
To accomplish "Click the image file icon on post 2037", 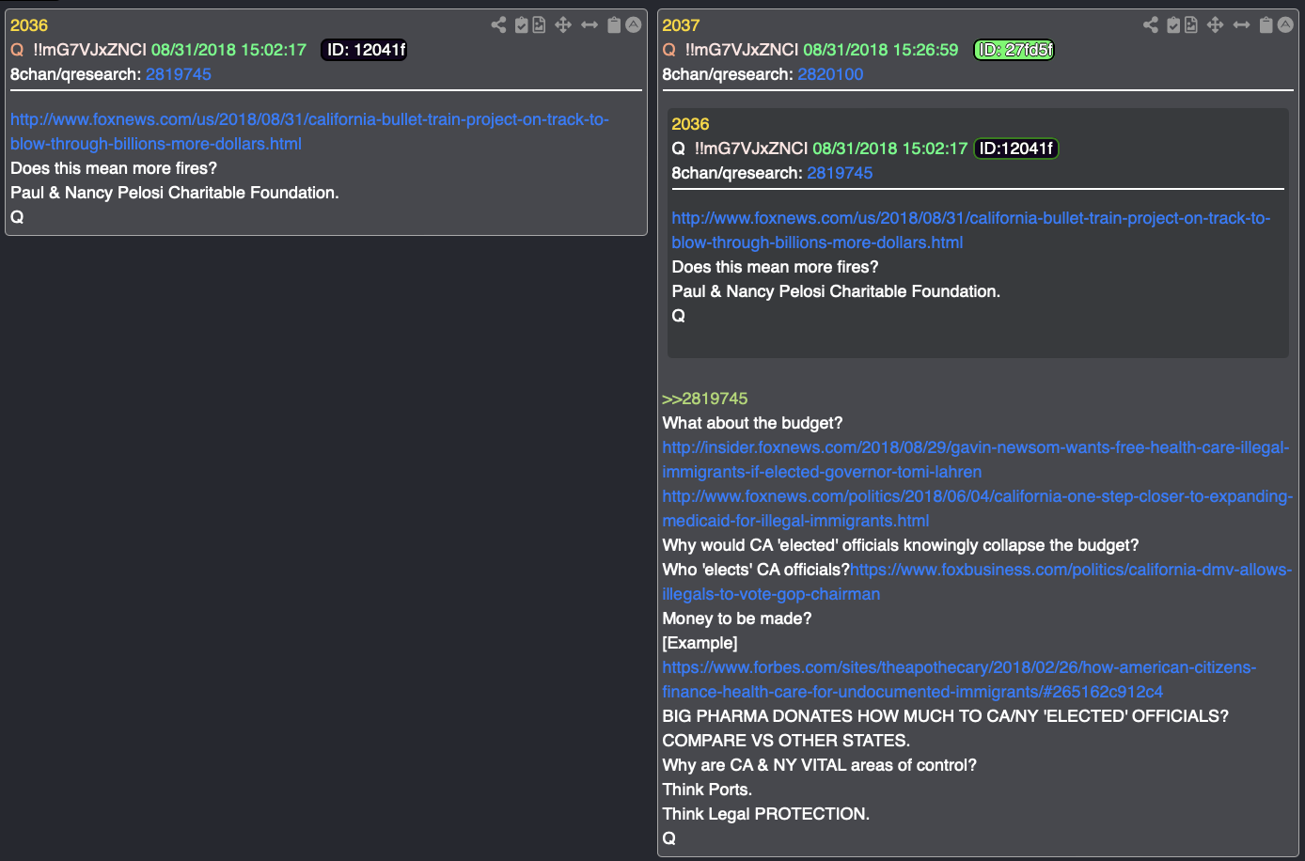I will [x=1191, y=25].
